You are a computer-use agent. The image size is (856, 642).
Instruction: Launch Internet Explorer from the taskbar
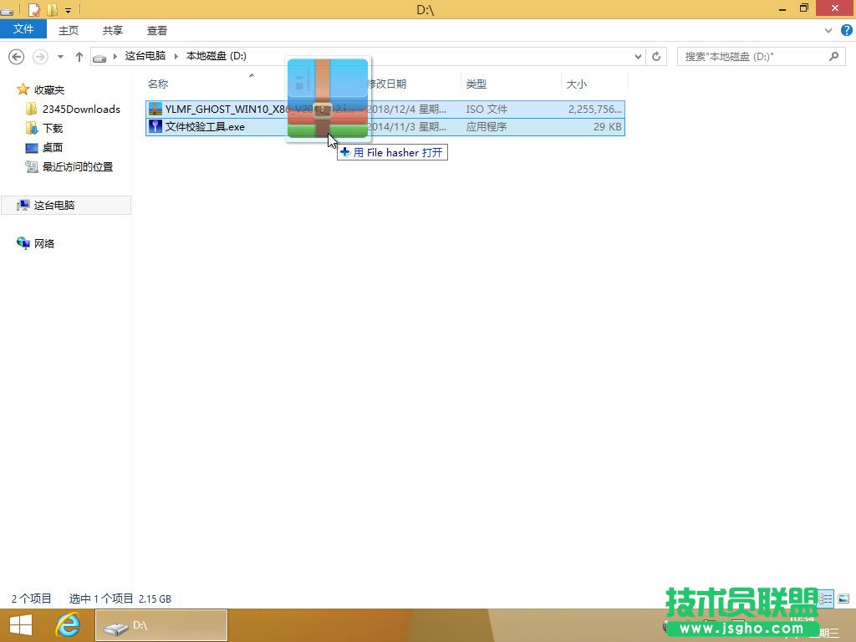[x=69, y=624]
